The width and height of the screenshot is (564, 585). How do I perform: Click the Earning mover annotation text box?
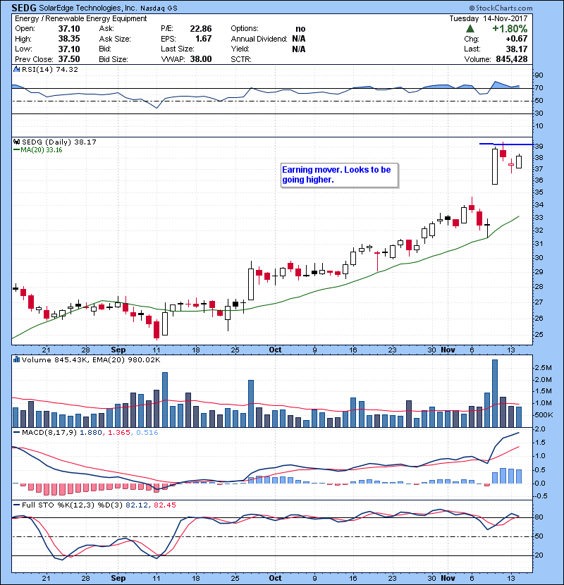point(340,175)
